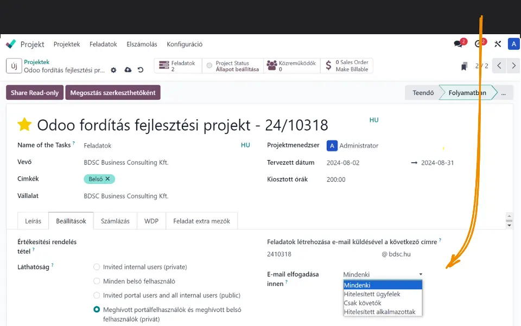Click the HU translate link beside title

[374, 120]
